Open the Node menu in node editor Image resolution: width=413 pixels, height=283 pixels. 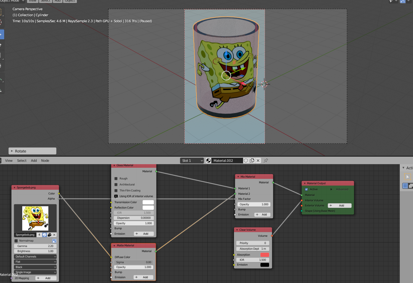point(45,161)
